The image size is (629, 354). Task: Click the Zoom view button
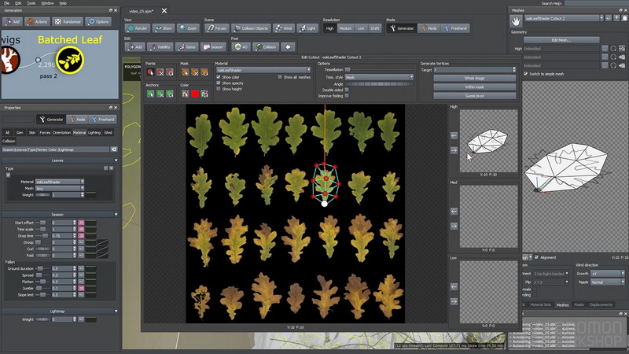click(188, 28)
